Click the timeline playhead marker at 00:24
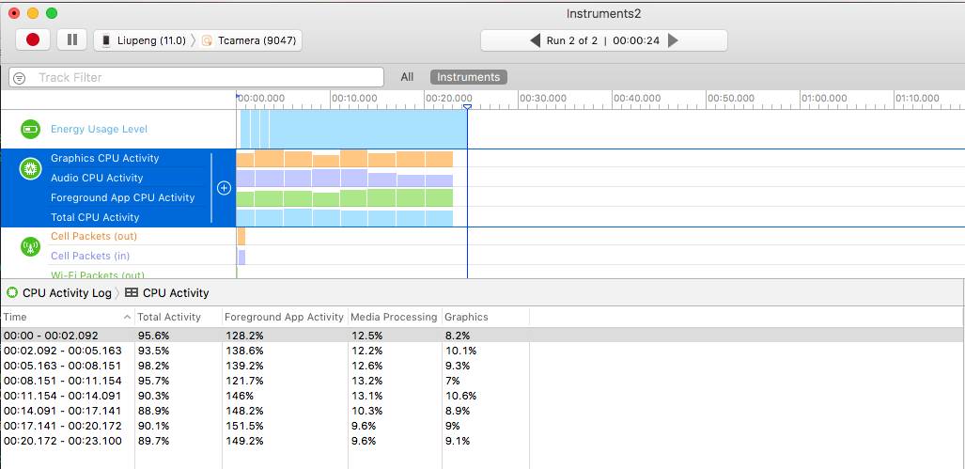Image resolution: width=965 pixels, height=469 pixels. pyautogui.click(x=467, y=108)
